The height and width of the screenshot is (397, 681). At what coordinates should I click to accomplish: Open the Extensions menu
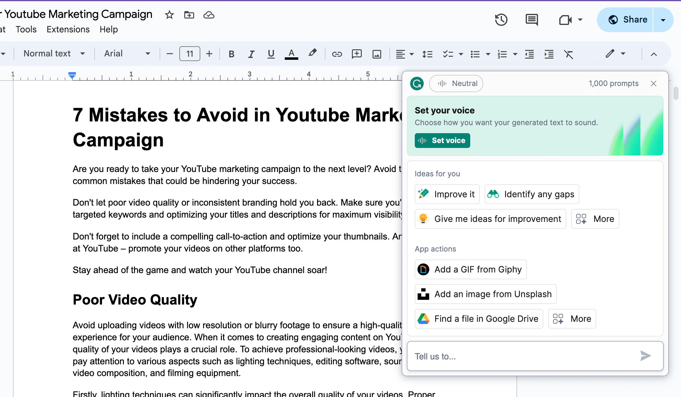tap(68, 29)
